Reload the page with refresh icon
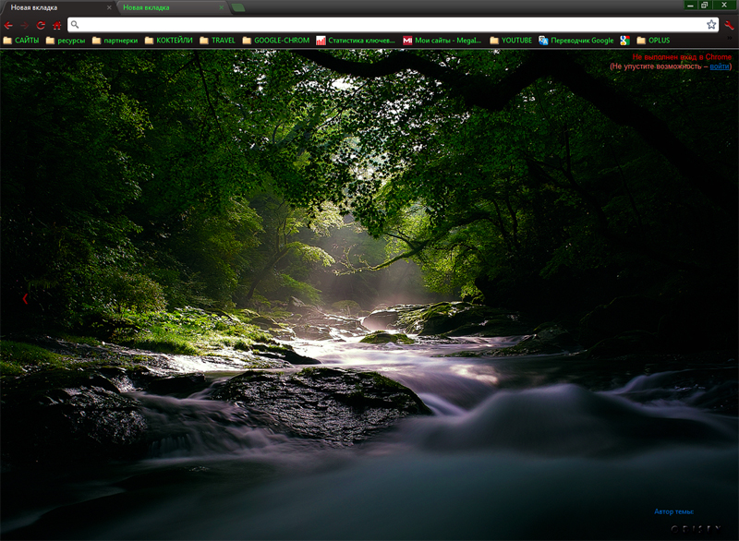This screenshot has height=541, width=739. pyautogui.click(x=41, y=25)
